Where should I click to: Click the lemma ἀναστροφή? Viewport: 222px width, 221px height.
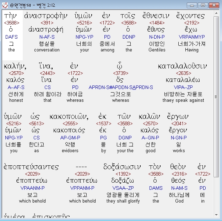click(x=46, y=29)
